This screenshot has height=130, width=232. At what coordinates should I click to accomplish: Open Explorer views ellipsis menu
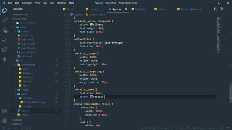(55, 9)
